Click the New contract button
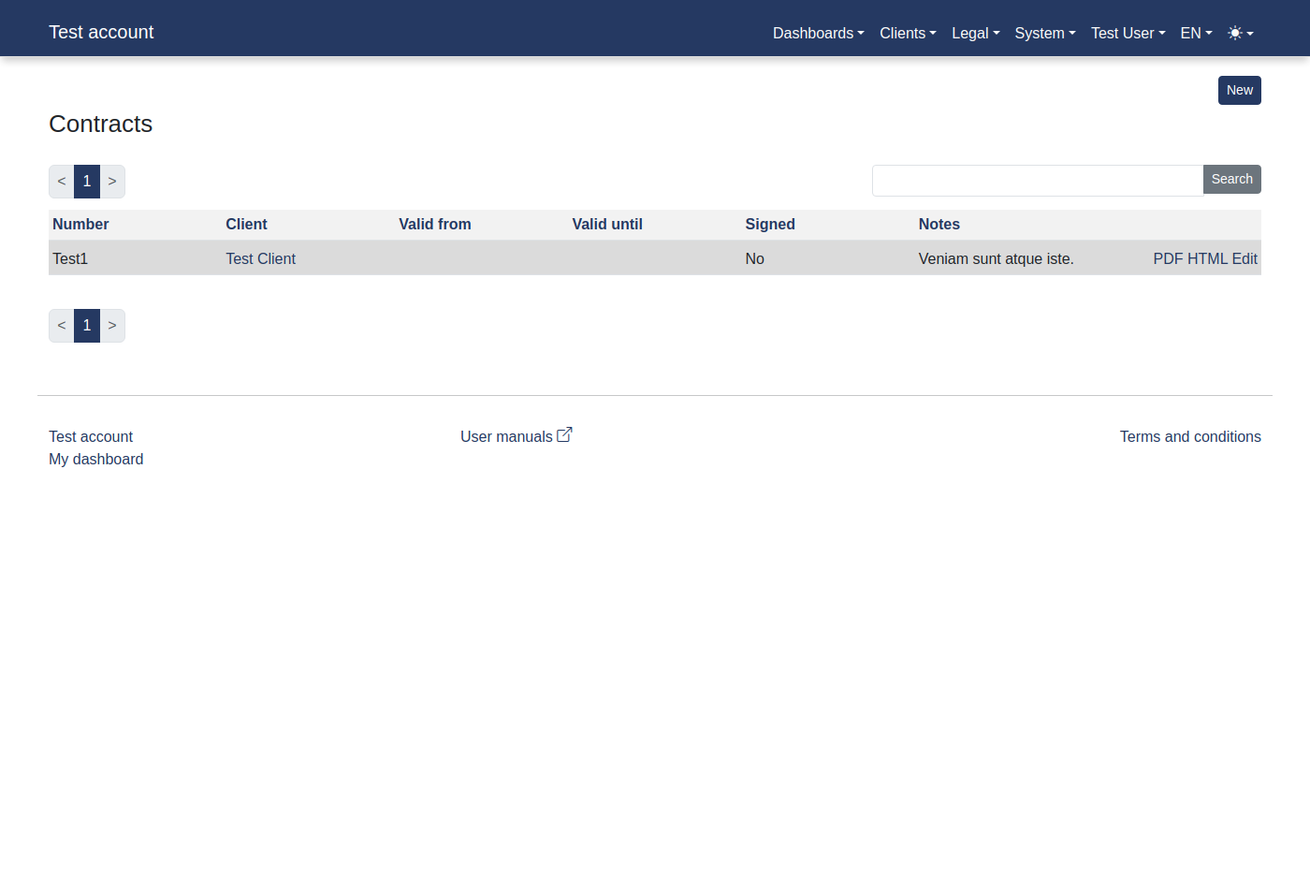Screen dimensions: 1310x880 pyautogui.click(x=1239, y=90)
